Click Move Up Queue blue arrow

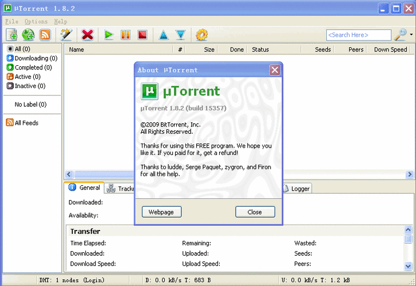point(164,35)
